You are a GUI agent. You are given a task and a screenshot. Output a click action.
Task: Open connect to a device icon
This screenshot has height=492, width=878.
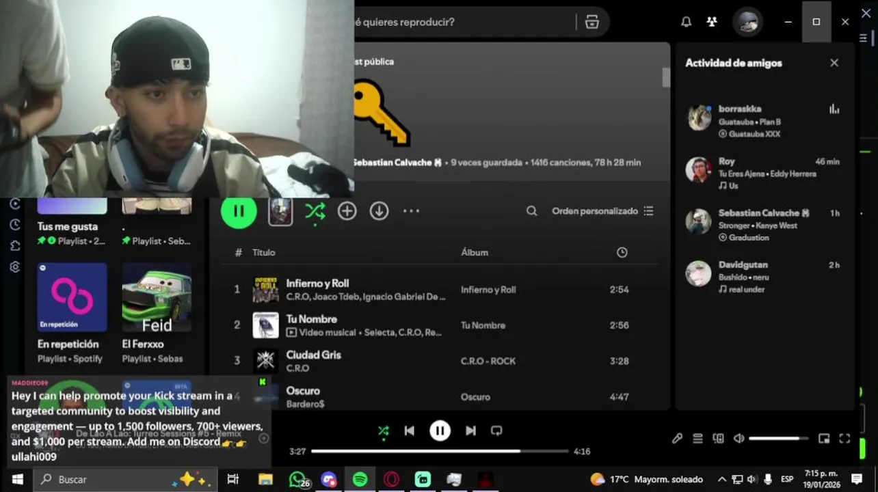point(718,439)
